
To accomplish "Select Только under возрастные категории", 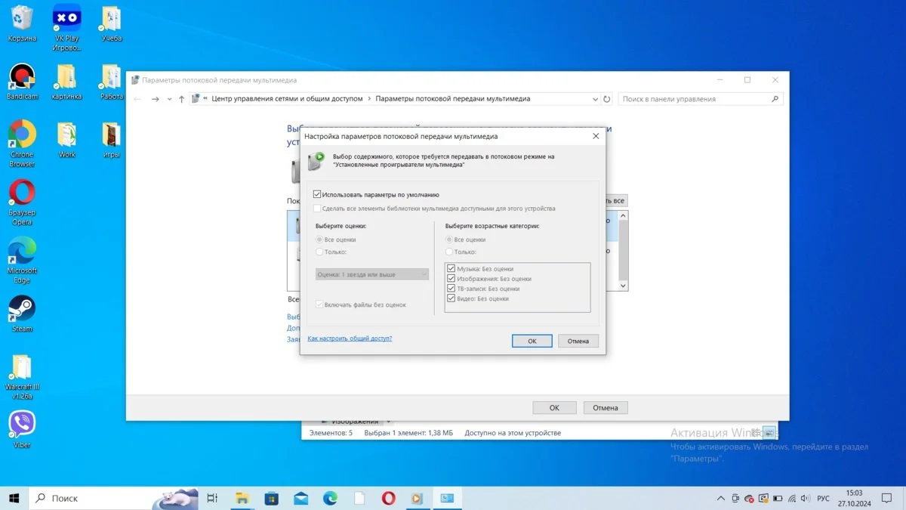I will coord(449,252).
